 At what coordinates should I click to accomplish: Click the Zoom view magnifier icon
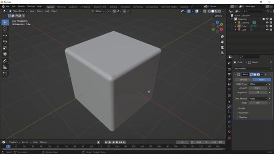click(x=222, y=37)
